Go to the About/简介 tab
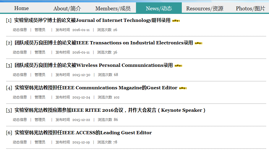Viewport: 269px width, 152px height. point(67,8)
